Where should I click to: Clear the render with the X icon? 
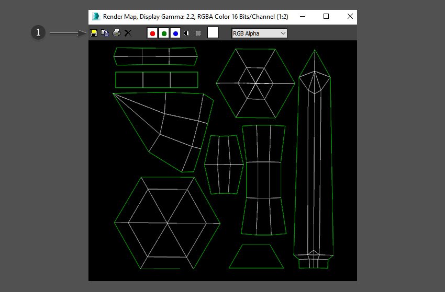pos(128,33)
